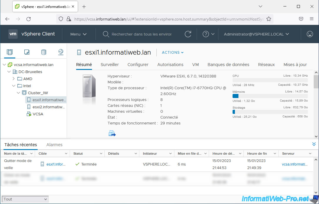Viewport: 319px width, 204px height.
Task: Switch to the Résumé tab
Action: 84,65
